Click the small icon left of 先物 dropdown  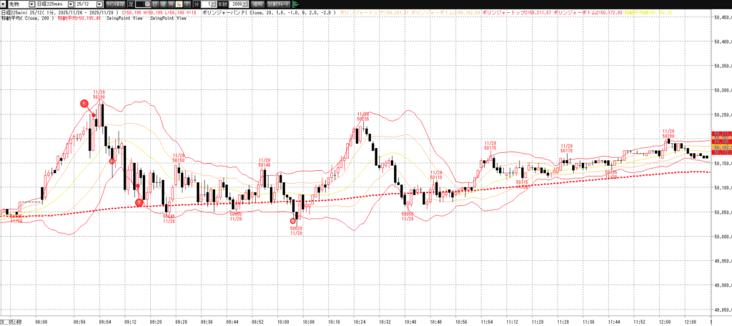coord(3,4)
